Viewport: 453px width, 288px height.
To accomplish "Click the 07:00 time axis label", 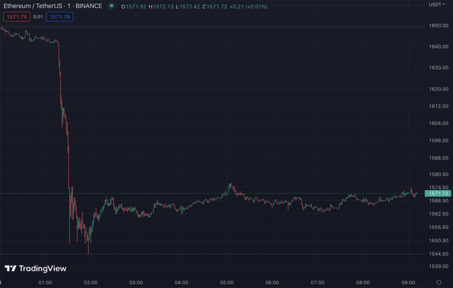I will [318, 283].
